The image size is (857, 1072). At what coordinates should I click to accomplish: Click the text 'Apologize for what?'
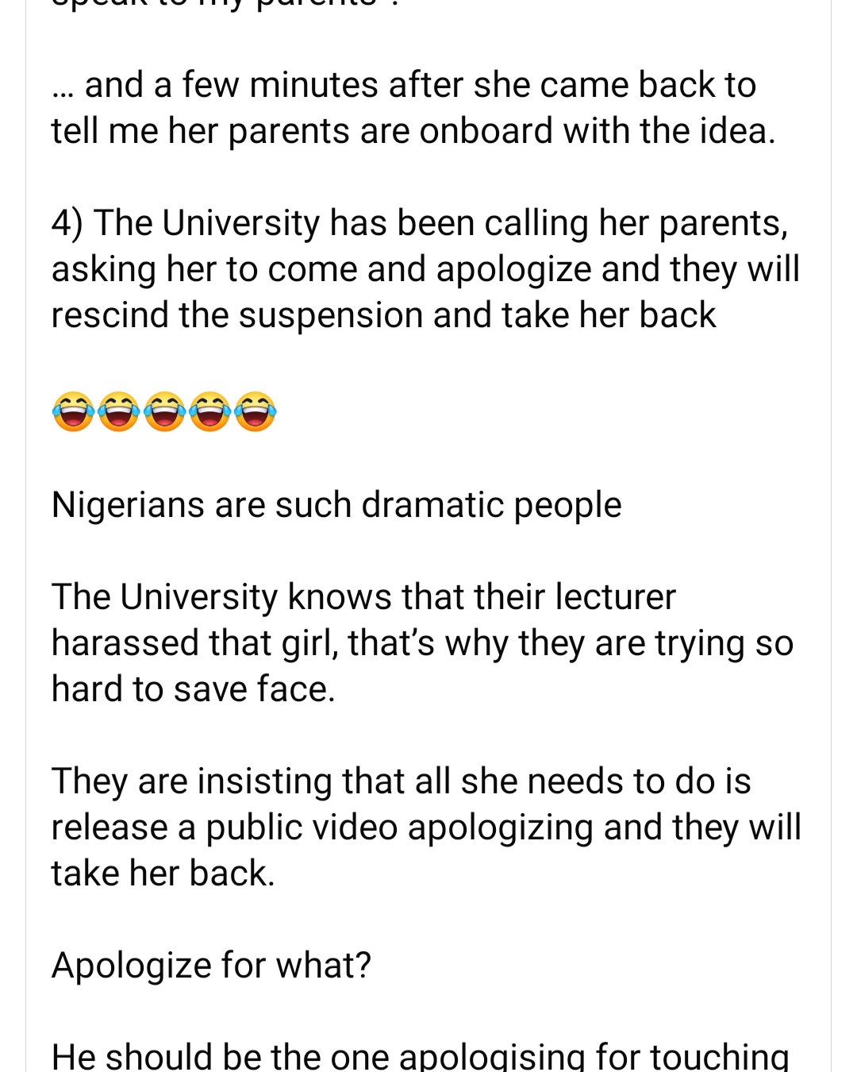(x=211, y=966)
